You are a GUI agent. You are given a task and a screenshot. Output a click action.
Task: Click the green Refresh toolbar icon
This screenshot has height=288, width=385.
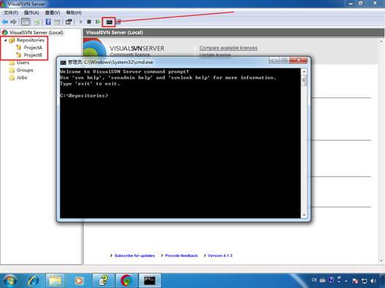(x=37, y=22)
